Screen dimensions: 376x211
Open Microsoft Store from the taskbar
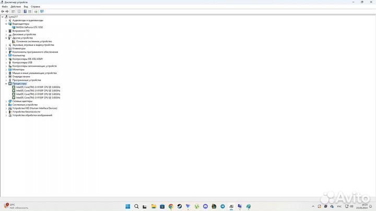[x=162, y=206]
